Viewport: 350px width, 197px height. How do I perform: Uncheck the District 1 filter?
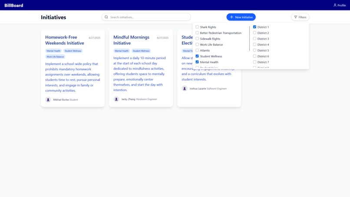(254, 27)
